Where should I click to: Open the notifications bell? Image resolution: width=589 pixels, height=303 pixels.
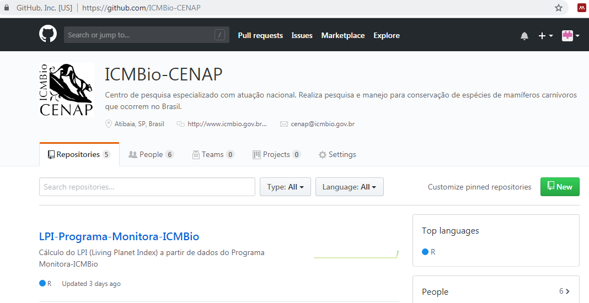coord(524,36)
